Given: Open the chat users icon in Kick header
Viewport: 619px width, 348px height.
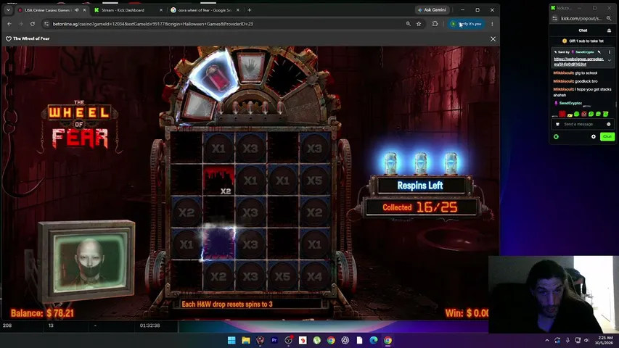Looking at the screenshot, I should pyautogui.click(x=609, y=30).
